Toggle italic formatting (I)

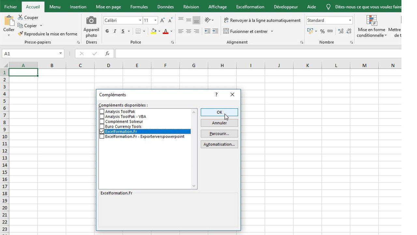click(115, 31)
